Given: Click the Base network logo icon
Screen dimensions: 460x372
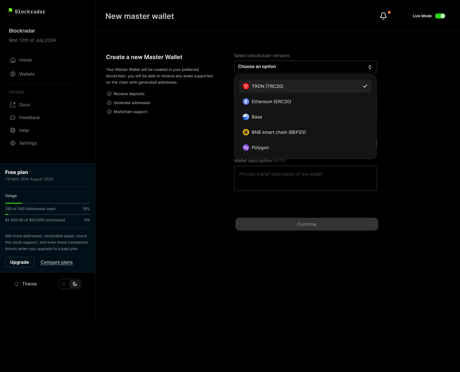Looking at the screenshot, I should point(246,117).
